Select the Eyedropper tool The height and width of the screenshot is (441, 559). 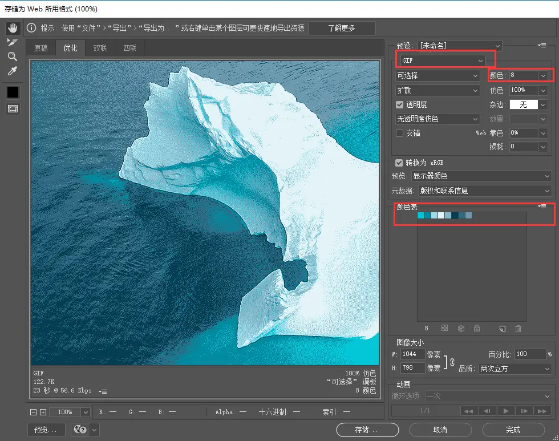tap(13, 71)
